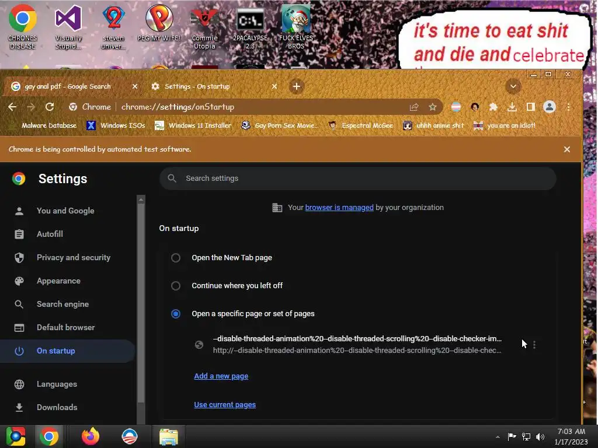This screenshot has height=448, width=598.
Task: Open the volume speaker tray icon
Action: click(x=540, y=437)
